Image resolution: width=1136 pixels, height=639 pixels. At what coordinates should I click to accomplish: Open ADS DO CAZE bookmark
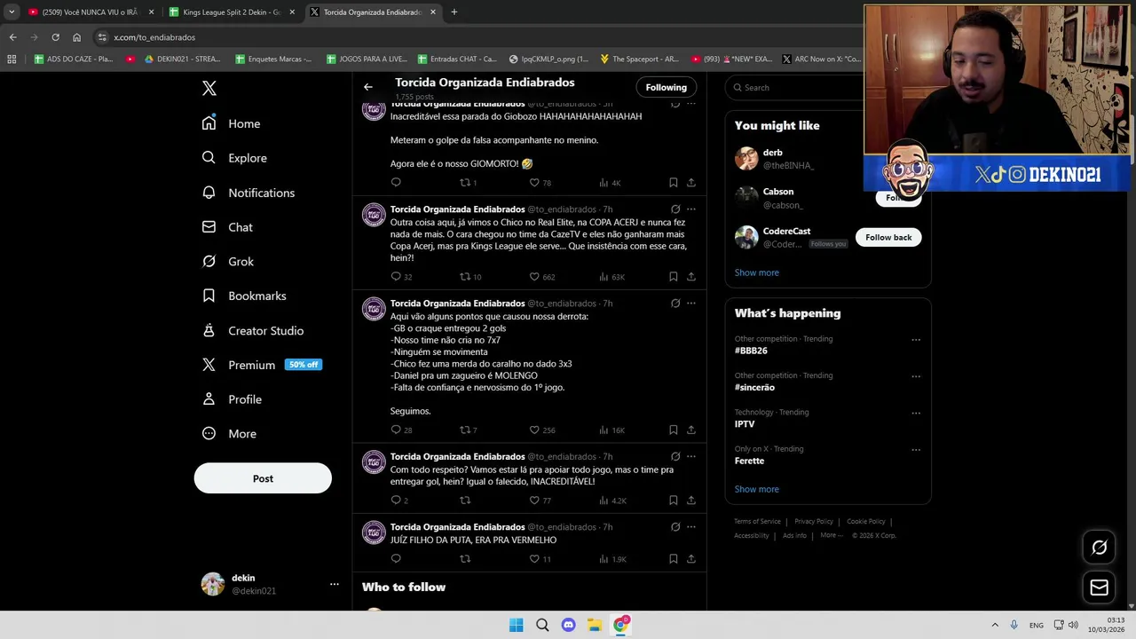click(x=74, y=59)
